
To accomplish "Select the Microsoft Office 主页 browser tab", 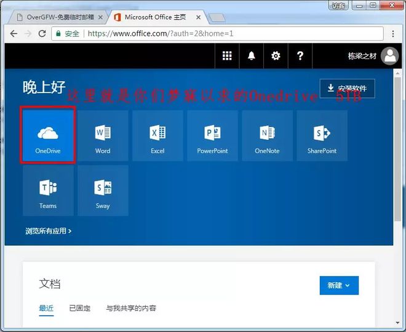I will (158, 17).
